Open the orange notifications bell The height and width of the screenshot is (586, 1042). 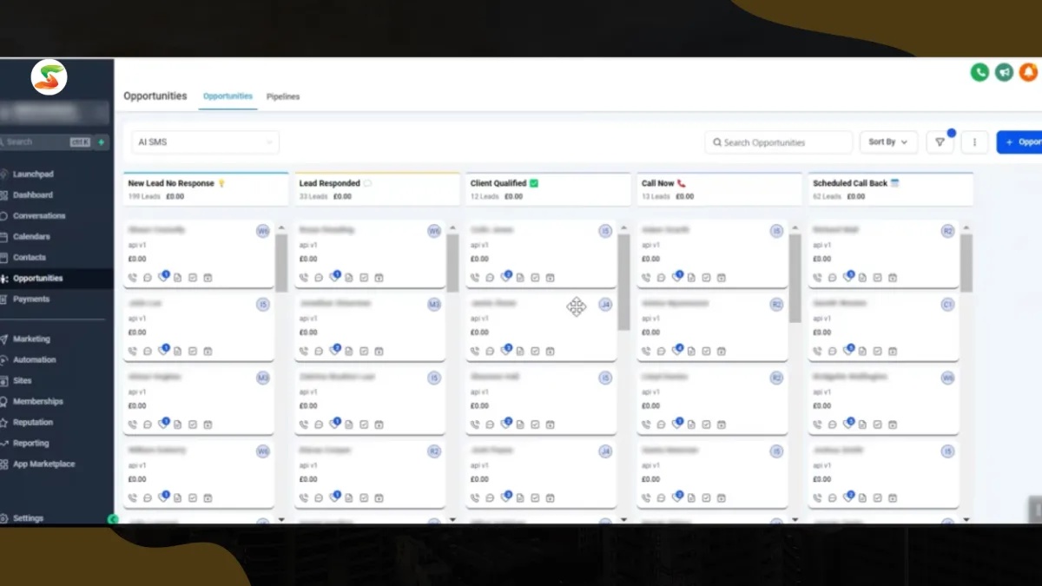pyautogui.click(x=1029, y=73)
